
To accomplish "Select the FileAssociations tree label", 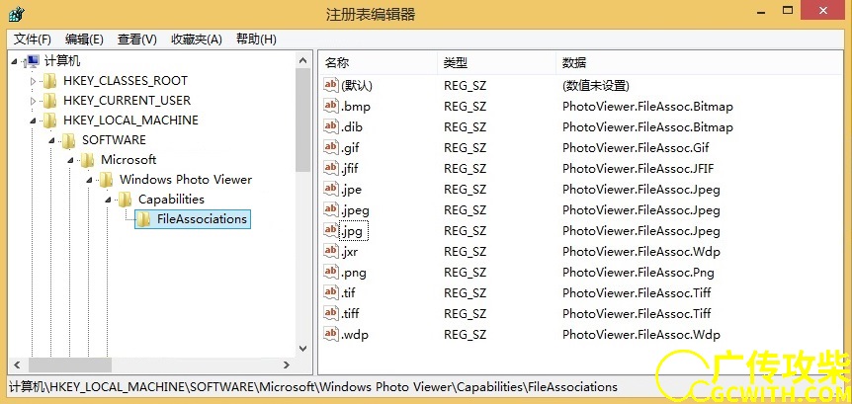I will [x=203, y=219].
